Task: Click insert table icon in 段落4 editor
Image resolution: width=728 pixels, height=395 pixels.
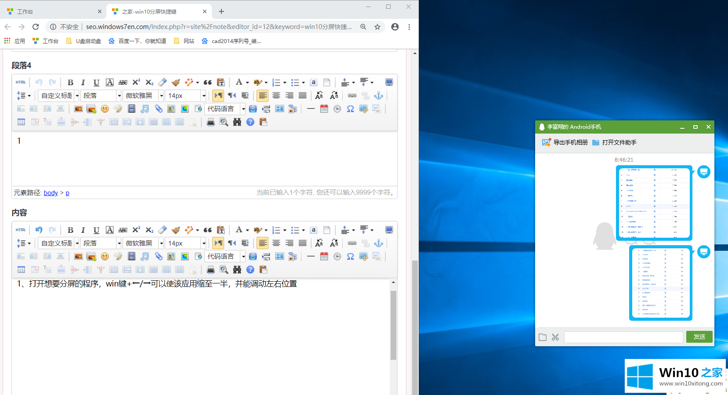Action: (21, 122)
